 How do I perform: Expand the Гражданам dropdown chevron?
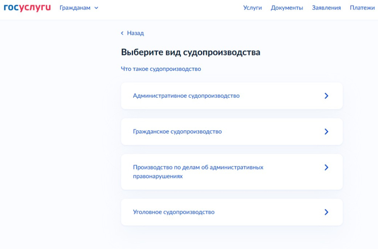point(96,8)
